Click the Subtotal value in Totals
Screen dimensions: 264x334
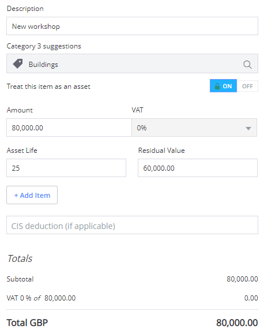coord(242,279)
